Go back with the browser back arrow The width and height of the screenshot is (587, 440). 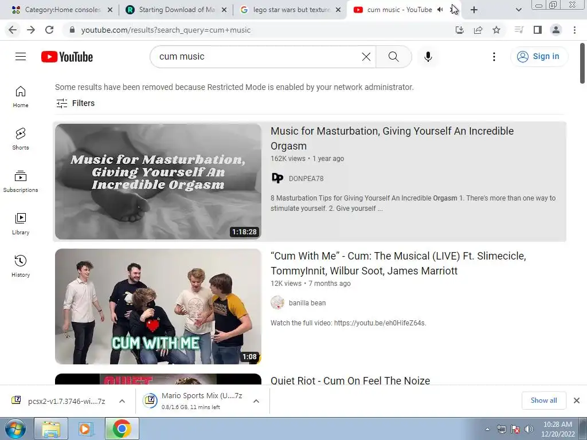tap(13, 30)
